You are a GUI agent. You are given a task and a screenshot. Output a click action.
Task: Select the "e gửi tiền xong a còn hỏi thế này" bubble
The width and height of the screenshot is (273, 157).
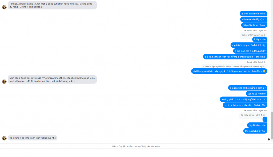[249, 45]
